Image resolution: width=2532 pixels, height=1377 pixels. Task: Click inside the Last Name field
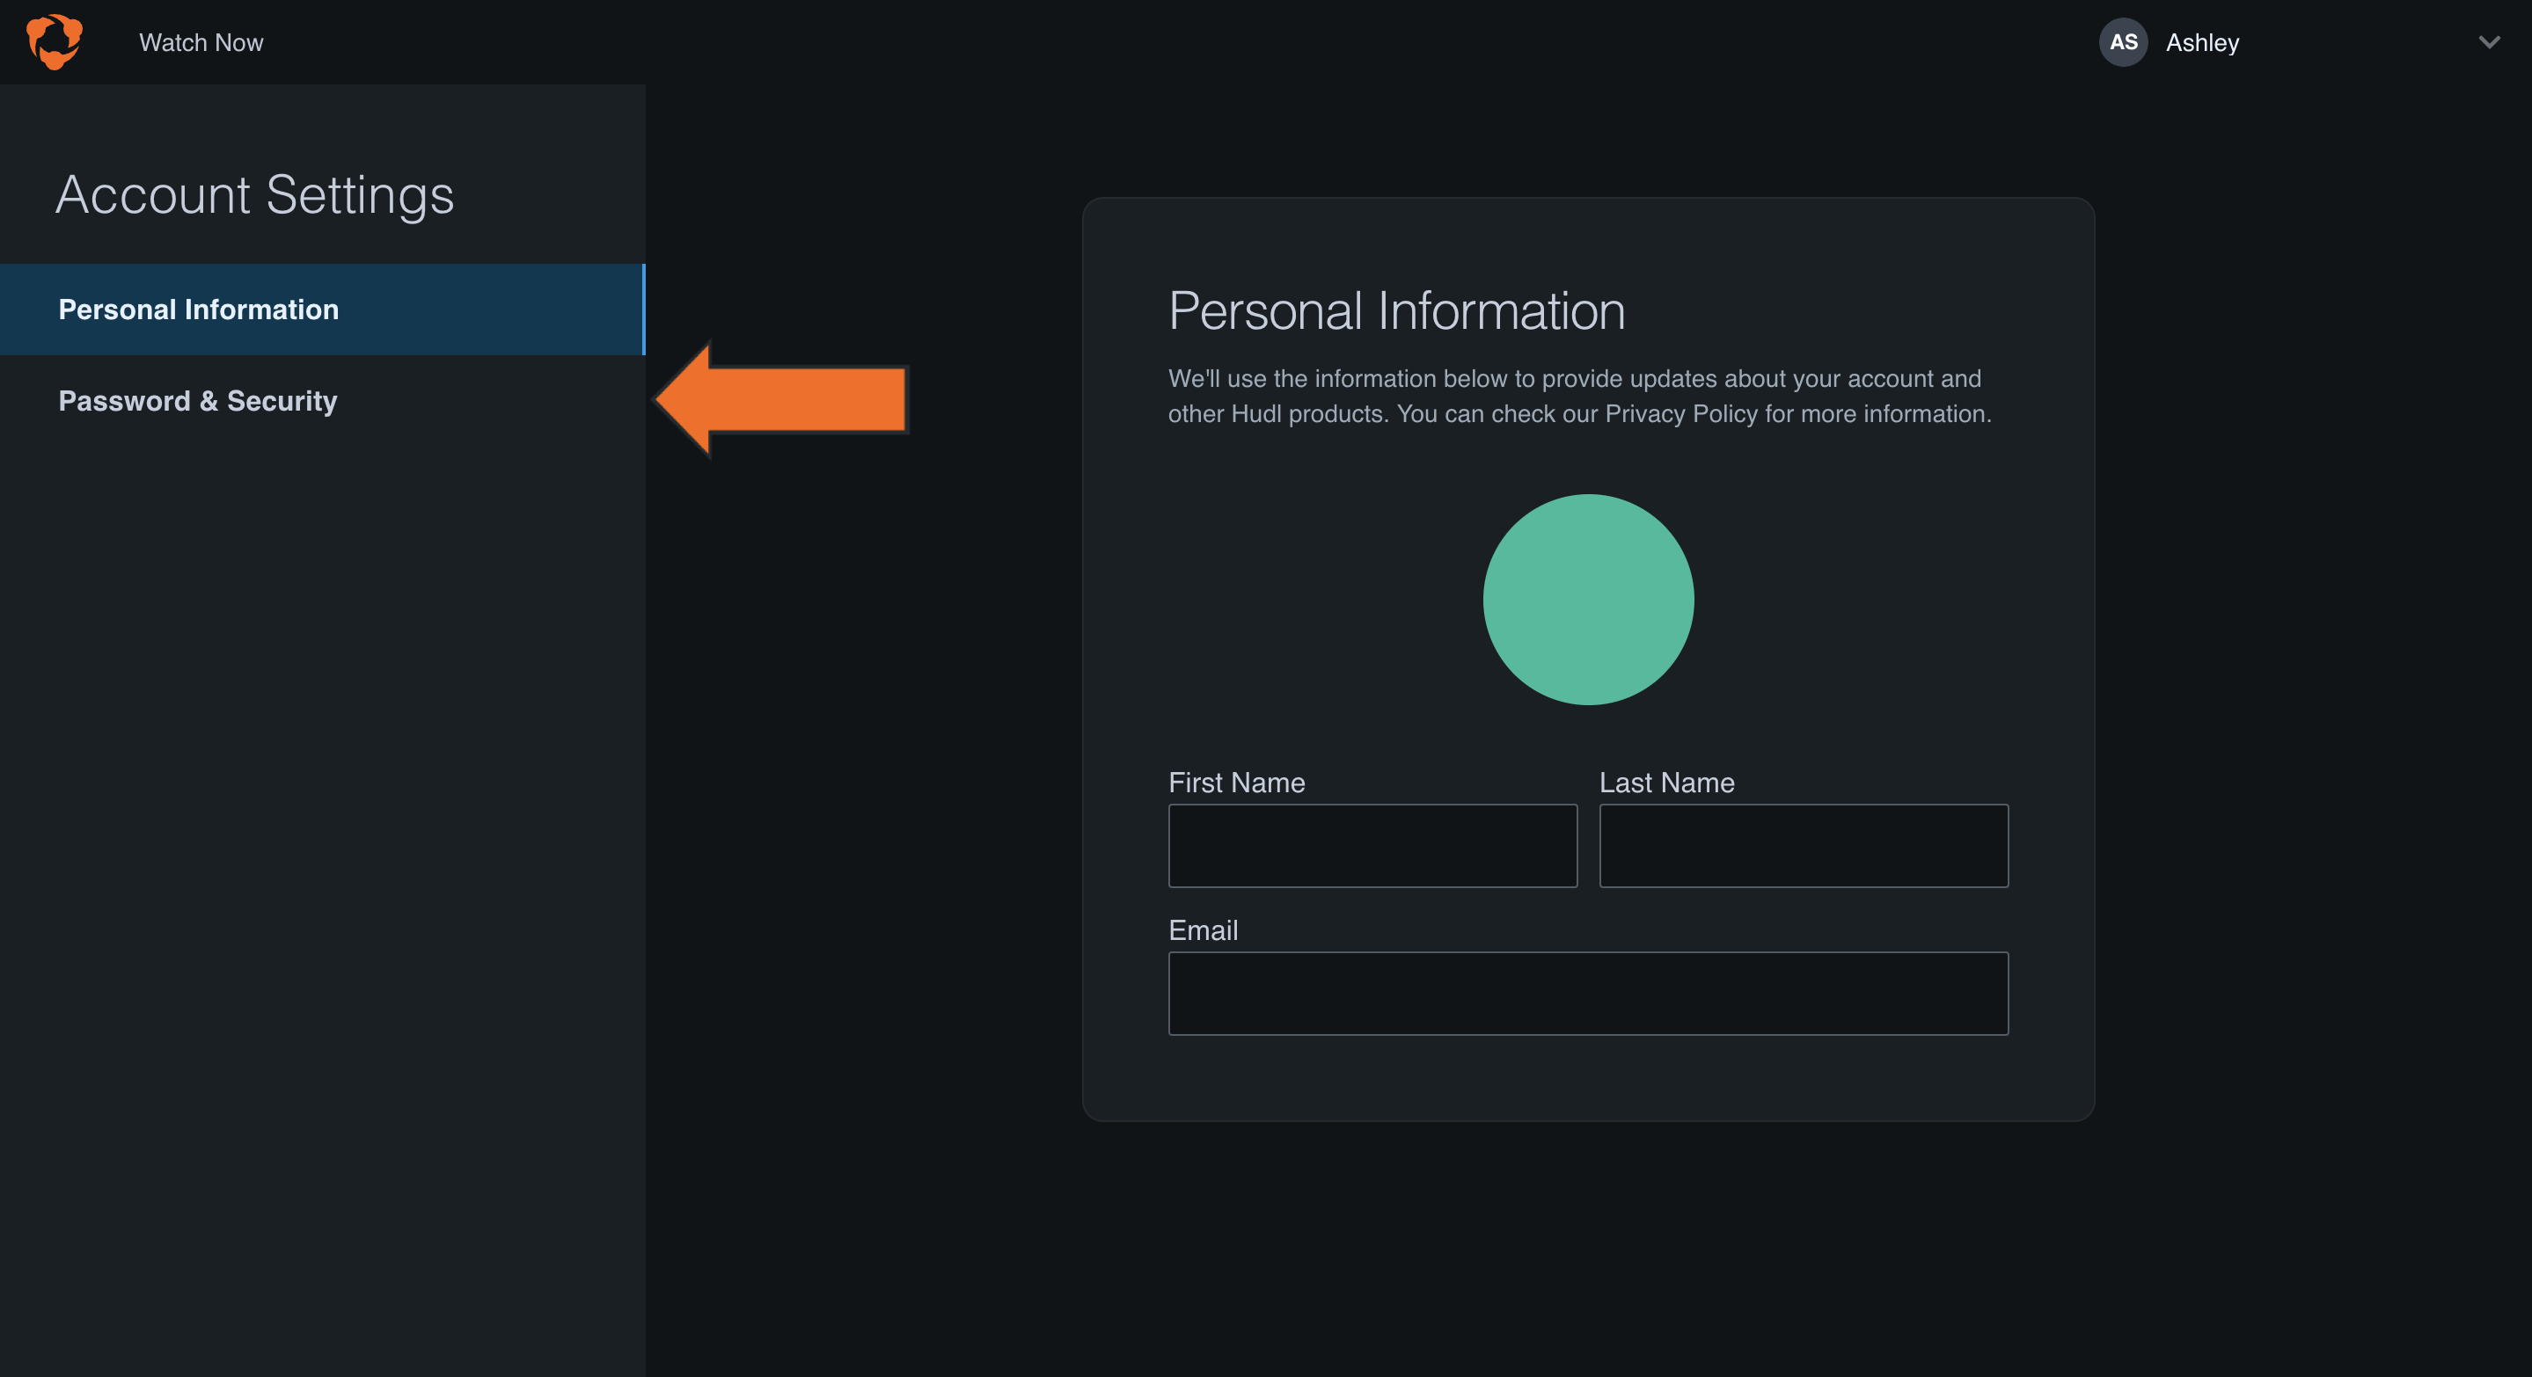[1803, 846]
